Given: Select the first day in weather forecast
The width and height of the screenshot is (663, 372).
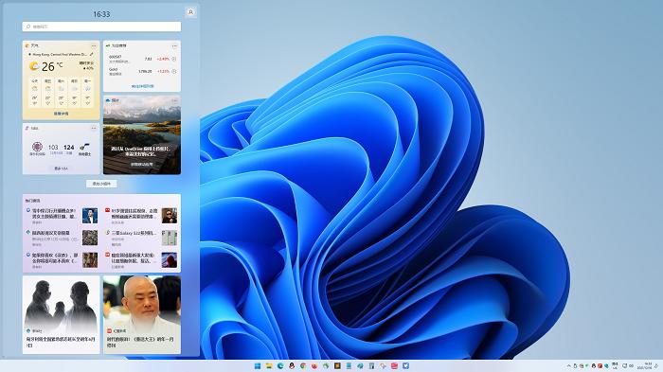Looking at the screenshot, I should click(x=35, y=92).
